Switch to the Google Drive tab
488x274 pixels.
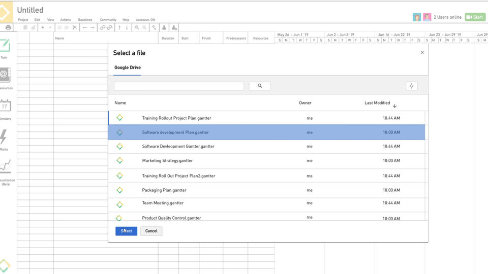tap(128, 67)
